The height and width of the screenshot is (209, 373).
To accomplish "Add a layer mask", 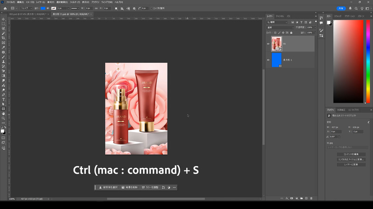I will tap(292, 198).
